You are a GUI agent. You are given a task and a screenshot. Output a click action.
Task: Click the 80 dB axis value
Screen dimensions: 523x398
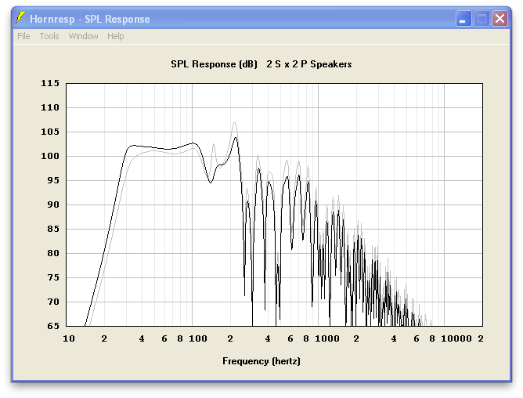pyautogui.click(x=53, y=253)
